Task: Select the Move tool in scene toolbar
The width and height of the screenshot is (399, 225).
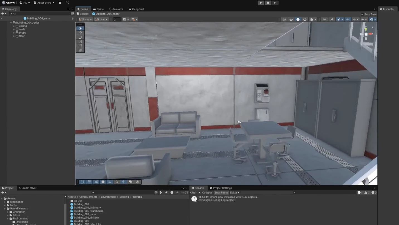Action: point(80,33)
